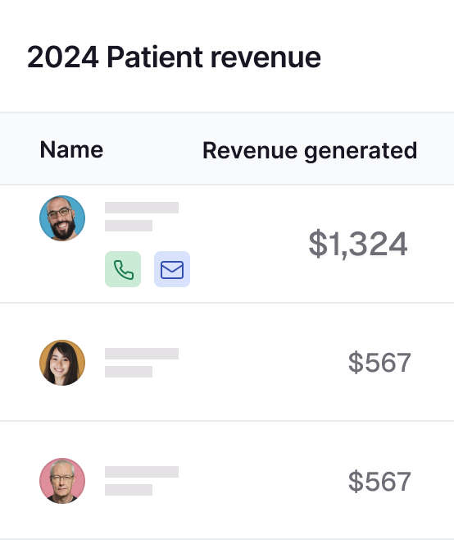Sort by the Name column header

(x=71, y=149)
